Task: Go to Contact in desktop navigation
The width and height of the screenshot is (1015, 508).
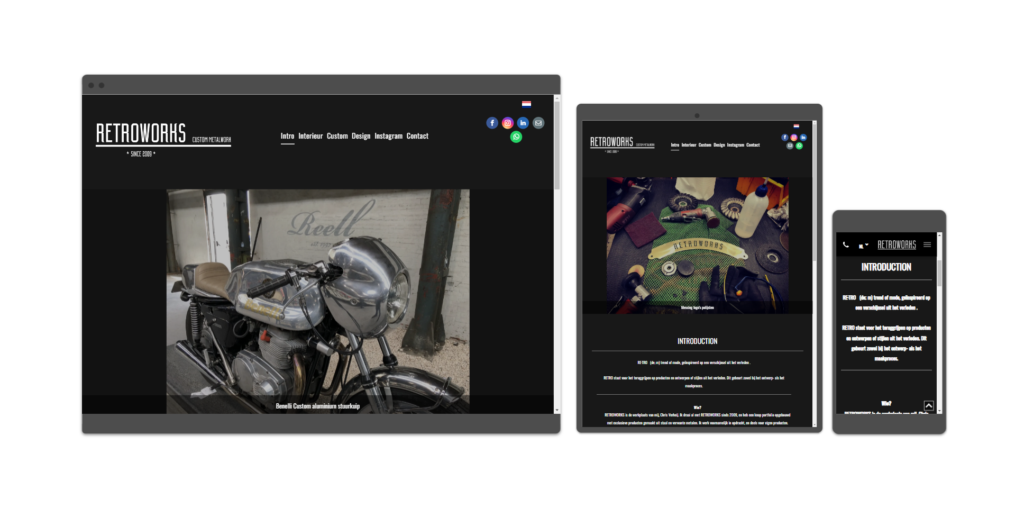Action: click(x=417, y=136)
